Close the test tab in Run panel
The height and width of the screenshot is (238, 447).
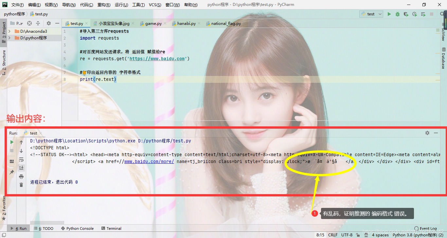(x=41, y=133)
